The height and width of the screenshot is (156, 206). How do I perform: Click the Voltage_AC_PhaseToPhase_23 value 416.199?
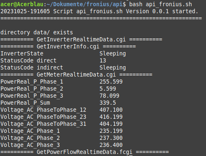pyautogui.click(x=111, y=117)
